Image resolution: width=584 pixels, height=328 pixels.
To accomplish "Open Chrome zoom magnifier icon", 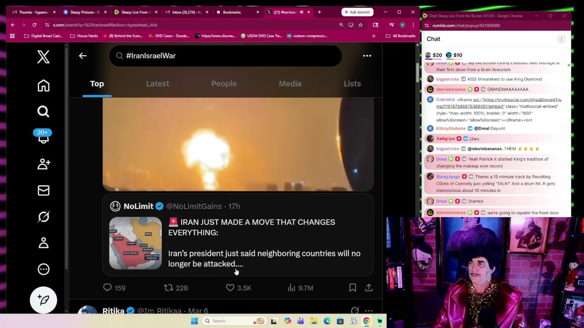I will click(x=341, y=25).
